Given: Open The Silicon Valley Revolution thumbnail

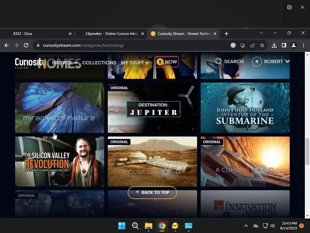Looking at the screenshot, I should coord(60,161).
